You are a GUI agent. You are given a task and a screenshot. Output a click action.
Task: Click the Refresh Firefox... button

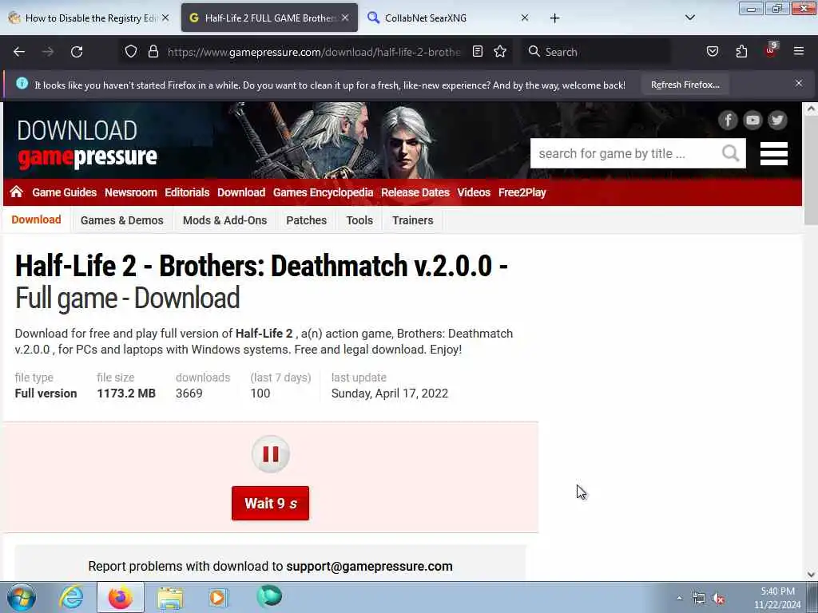[x=685, y=85]
